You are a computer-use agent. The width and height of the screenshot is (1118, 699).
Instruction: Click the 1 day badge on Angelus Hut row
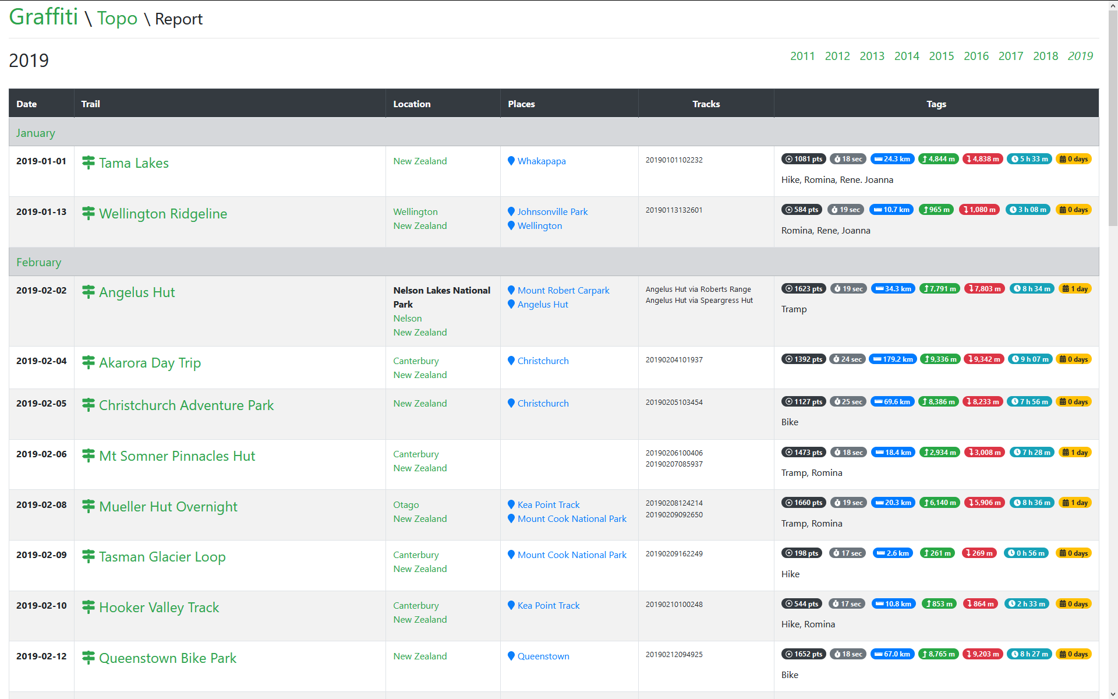point(1075,289)
